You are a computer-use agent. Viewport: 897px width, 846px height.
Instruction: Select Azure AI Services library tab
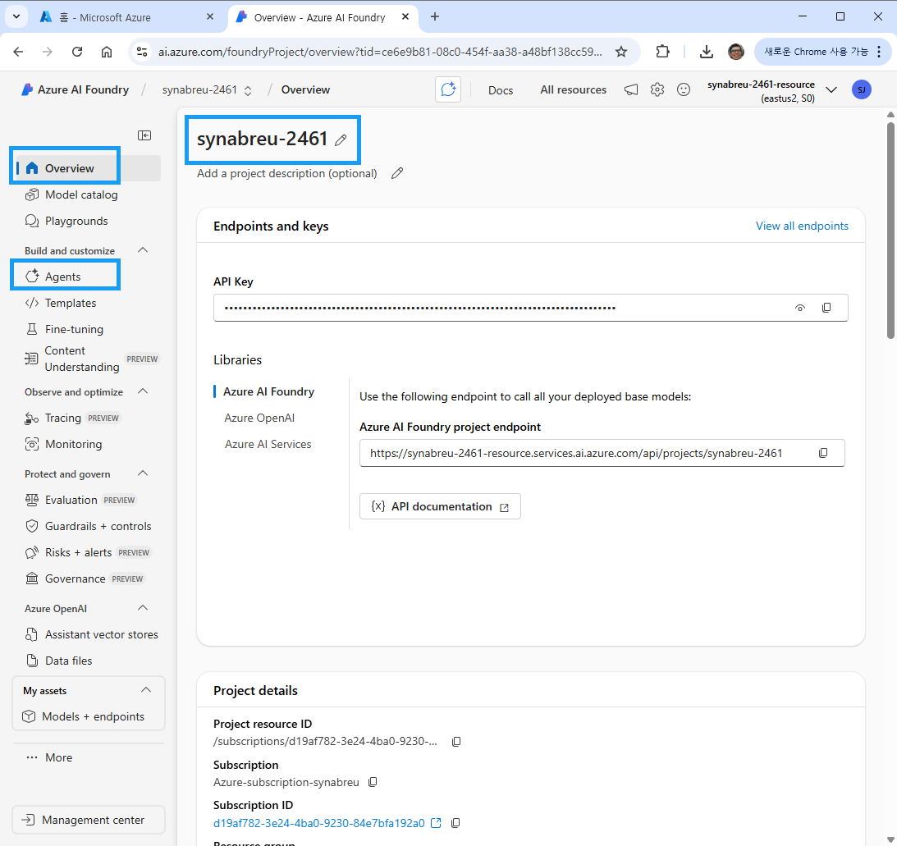(x=268, y=444)
